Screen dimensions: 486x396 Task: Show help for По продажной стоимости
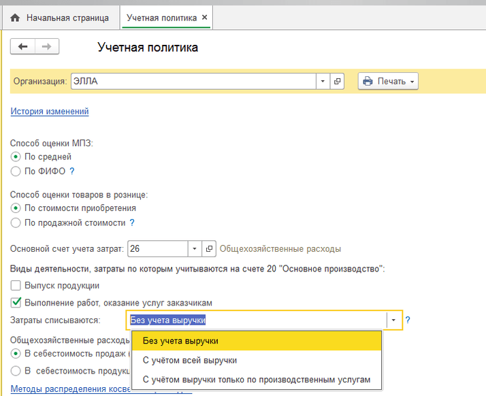132,222
